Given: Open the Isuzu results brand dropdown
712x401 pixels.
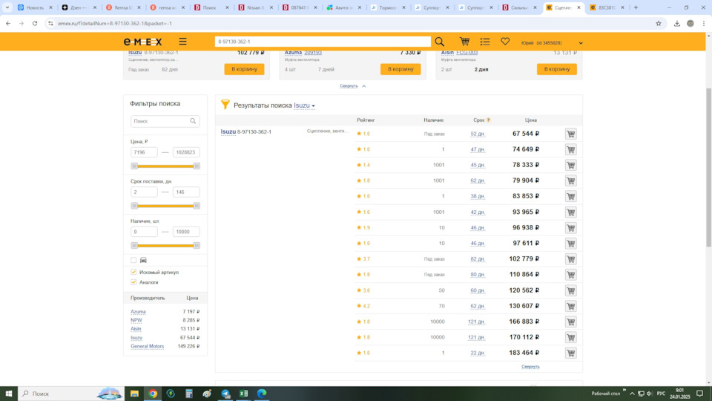Looking at the screenshot, I should pyautogui.click(x=304, y=105).
